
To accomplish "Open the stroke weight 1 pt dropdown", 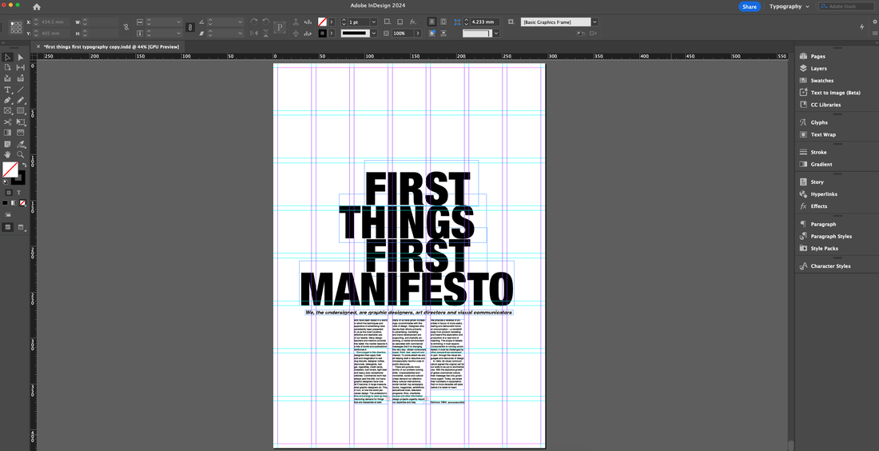I will [x=374, y=22].
